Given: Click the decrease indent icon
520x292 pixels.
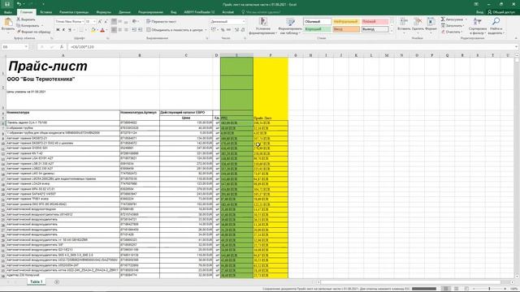Looking at the screenshot, I should 134,30.
